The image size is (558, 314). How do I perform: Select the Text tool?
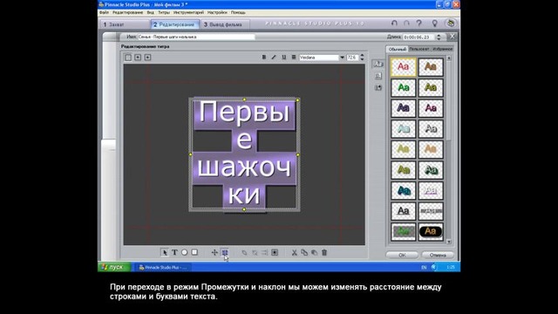[174, 252]
